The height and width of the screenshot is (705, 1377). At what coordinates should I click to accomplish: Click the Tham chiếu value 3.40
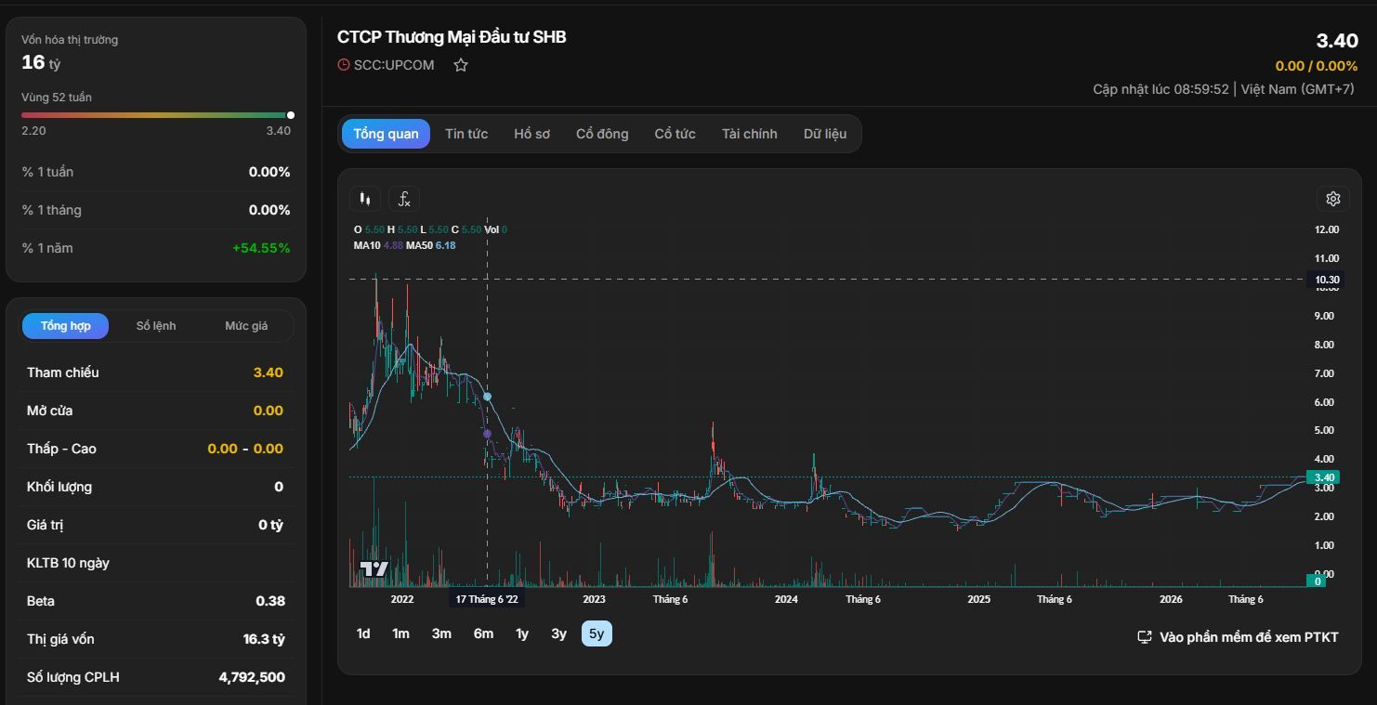coord(268,372)
